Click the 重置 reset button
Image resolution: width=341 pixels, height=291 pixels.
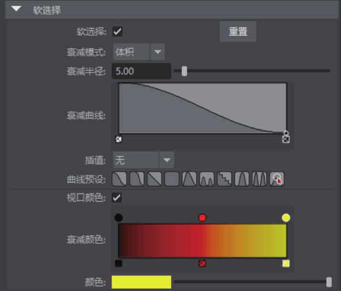(238, 32)
